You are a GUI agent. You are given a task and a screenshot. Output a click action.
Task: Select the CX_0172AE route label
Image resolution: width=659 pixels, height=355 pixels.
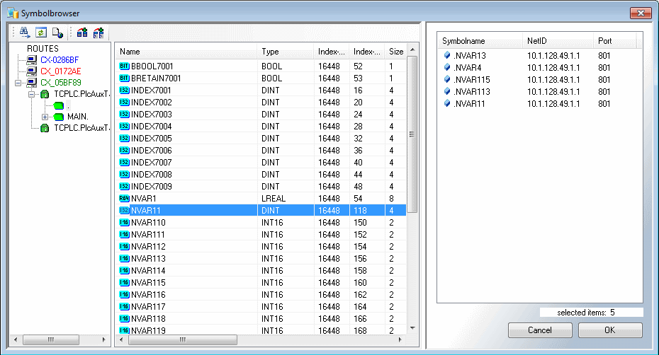point(60,71)
